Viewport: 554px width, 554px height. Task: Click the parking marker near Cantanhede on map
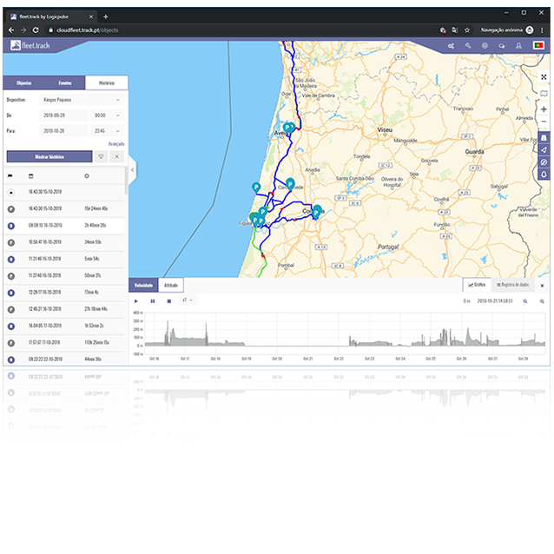(290, 184)
